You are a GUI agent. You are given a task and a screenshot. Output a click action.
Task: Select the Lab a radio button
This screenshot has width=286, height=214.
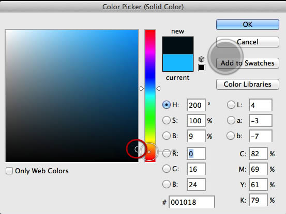pyautogui.click(x=231, y=120)
